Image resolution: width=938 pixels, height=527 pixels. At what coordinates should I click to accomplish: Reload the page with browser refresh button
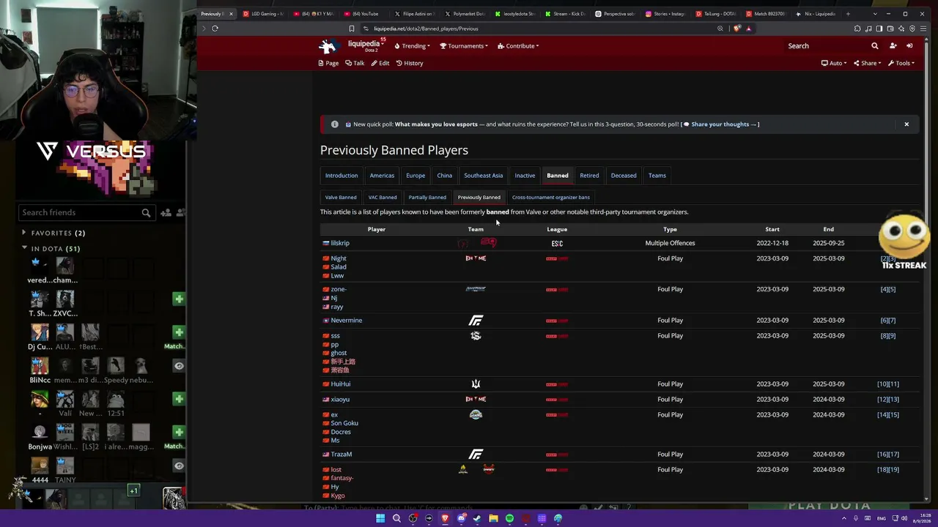click(x=215, y=29)
